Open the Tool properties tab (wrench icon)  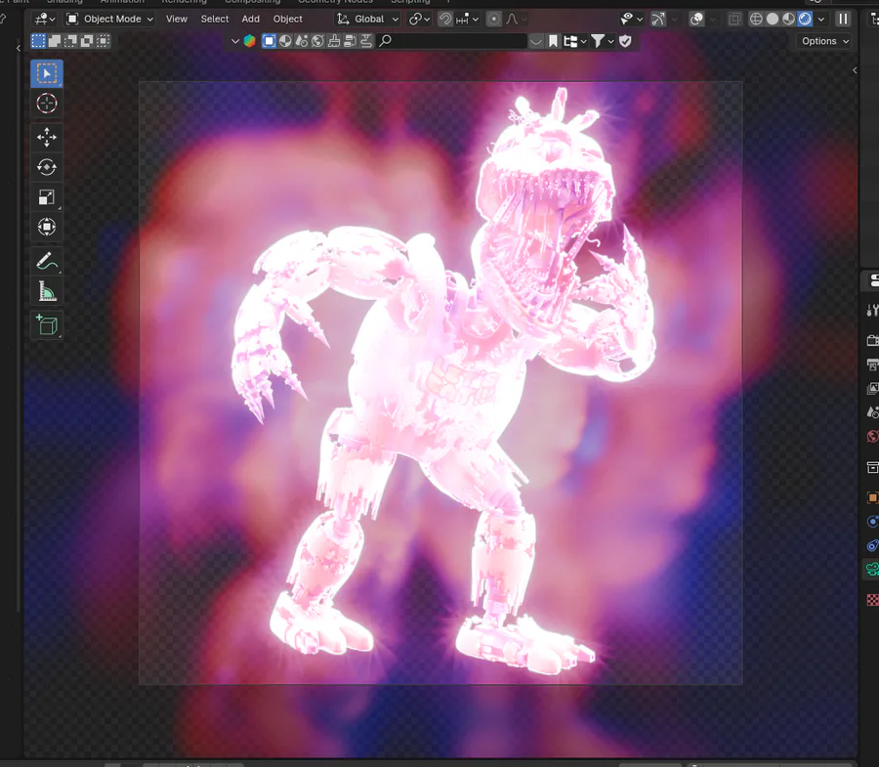point(872,310)
